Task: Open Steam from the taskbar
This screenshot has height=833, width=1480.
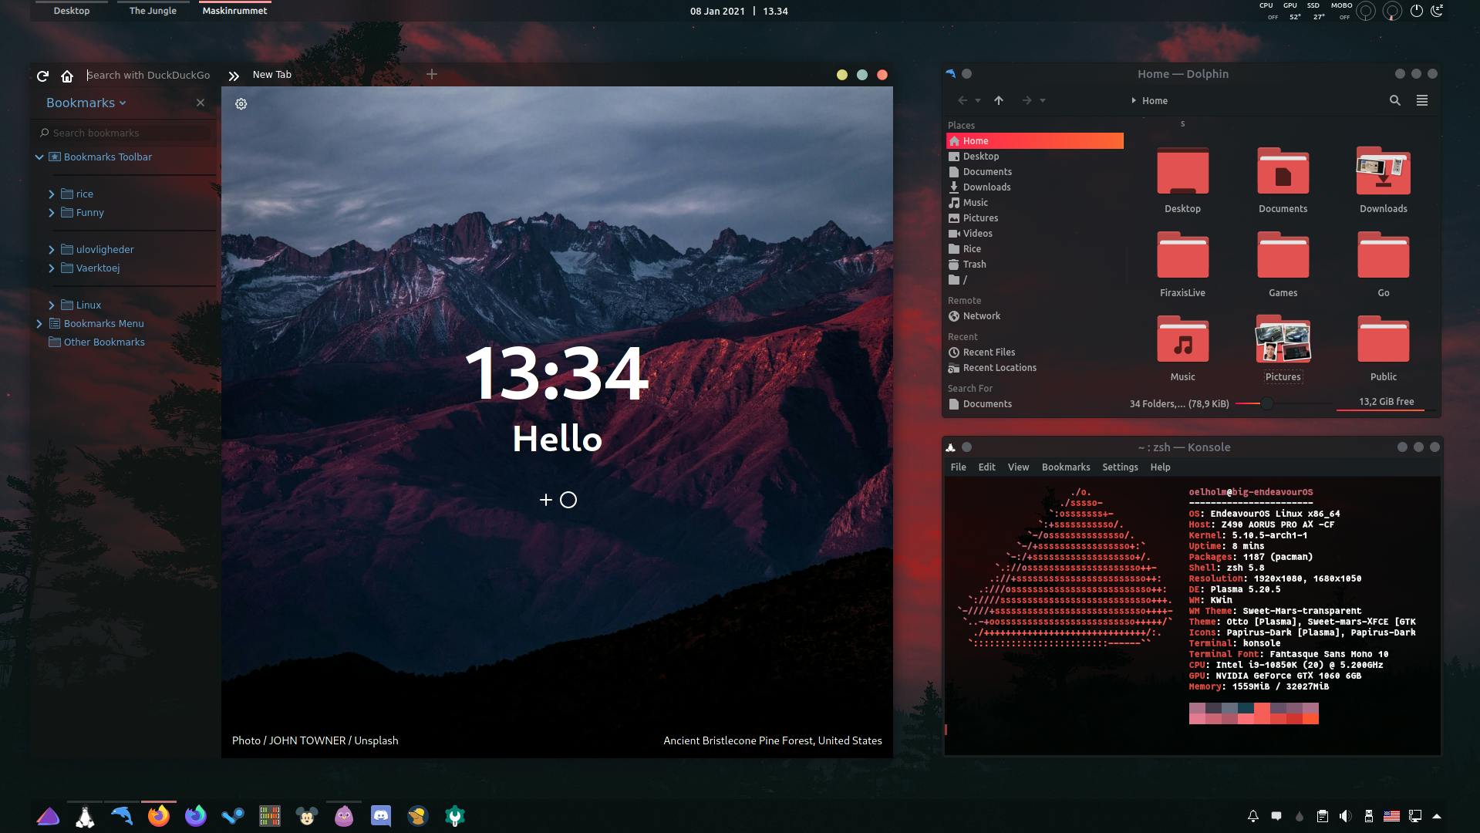Action: pos(233,816)
